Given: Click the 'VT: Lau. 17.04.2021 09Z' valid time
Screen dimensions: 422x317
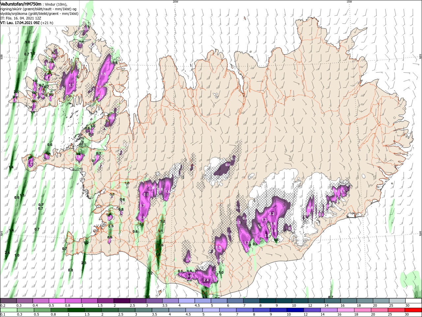Looking at the screenshot, I should pos(20,23).
